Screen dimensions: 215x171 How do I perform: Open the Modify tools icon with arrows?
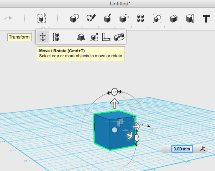pyautogui.click(x=124, y=18)
